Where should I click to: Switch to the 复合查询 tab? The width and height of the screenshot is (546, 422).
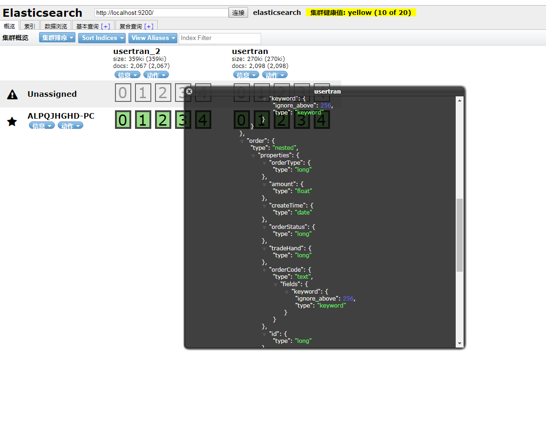[x=131, y=26]
